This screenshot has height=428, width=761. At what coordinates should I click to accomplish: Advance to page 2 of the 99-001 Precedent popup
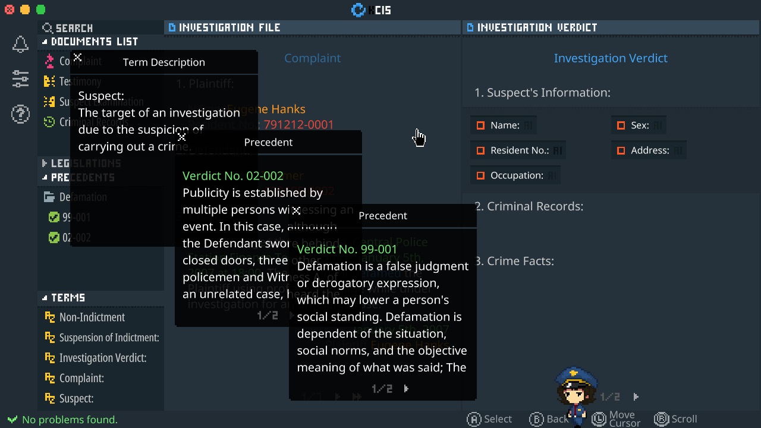click(406, 389)
